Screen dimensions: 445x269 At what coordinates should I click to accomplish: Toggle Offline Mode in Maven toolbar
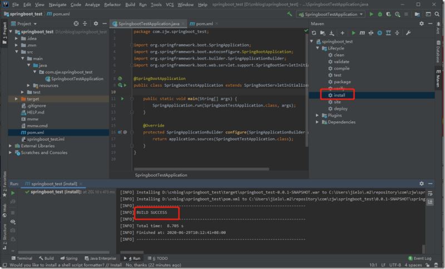click(x=370, y=33)
